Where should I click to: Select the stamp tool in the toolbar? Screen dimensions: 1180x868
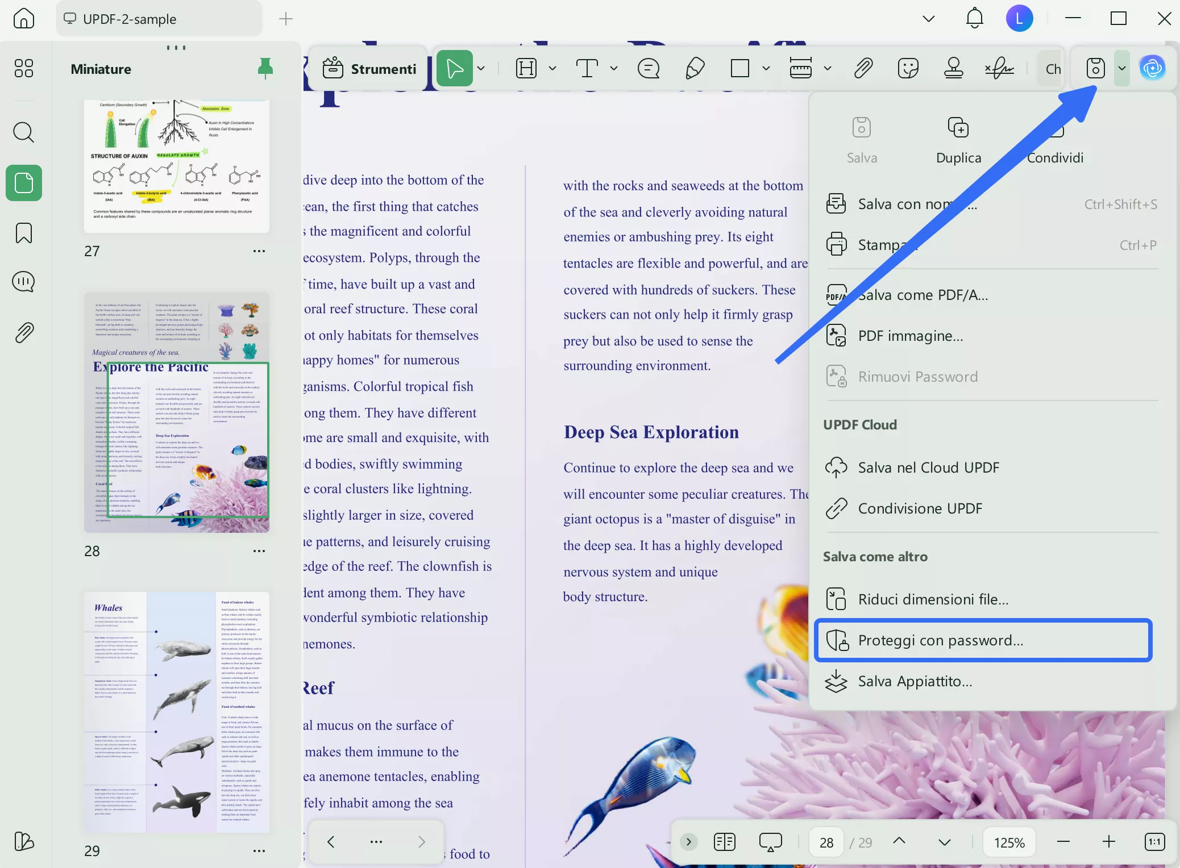(953, 69)
